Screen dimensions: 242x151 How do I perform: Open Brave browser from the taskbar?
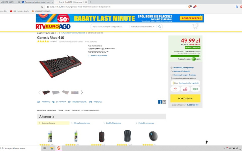pyautogui.click(x=59, y=148)
